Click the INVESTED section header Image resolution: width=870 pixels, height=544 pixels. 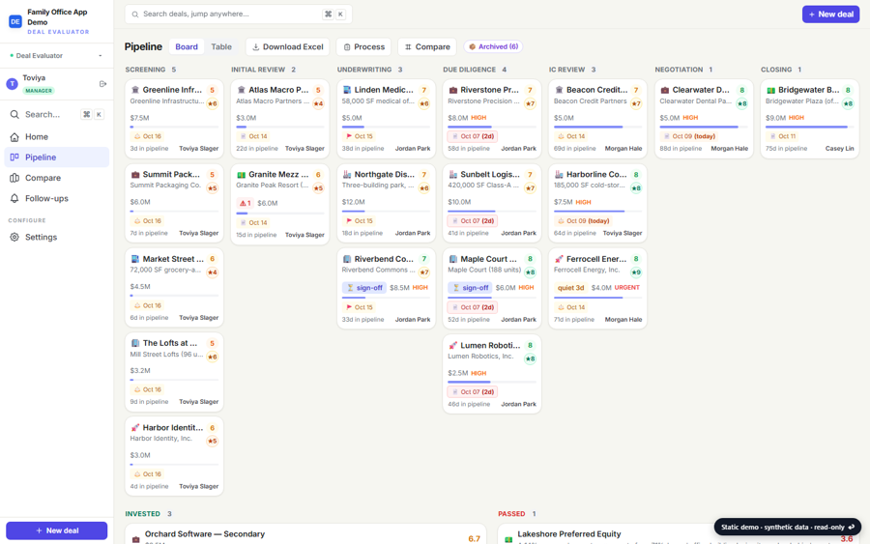coord(143,514)
